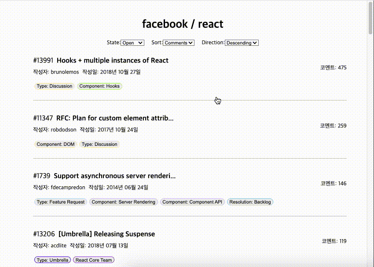Click the date 2014년 06월 24일
This screenshot has height=267, width=374.
(x=127, y=188)
